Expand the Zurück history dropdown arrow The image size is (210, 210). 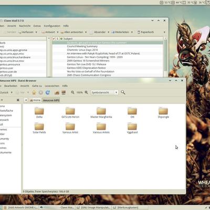pyautogui.click(x=12, y=92)
